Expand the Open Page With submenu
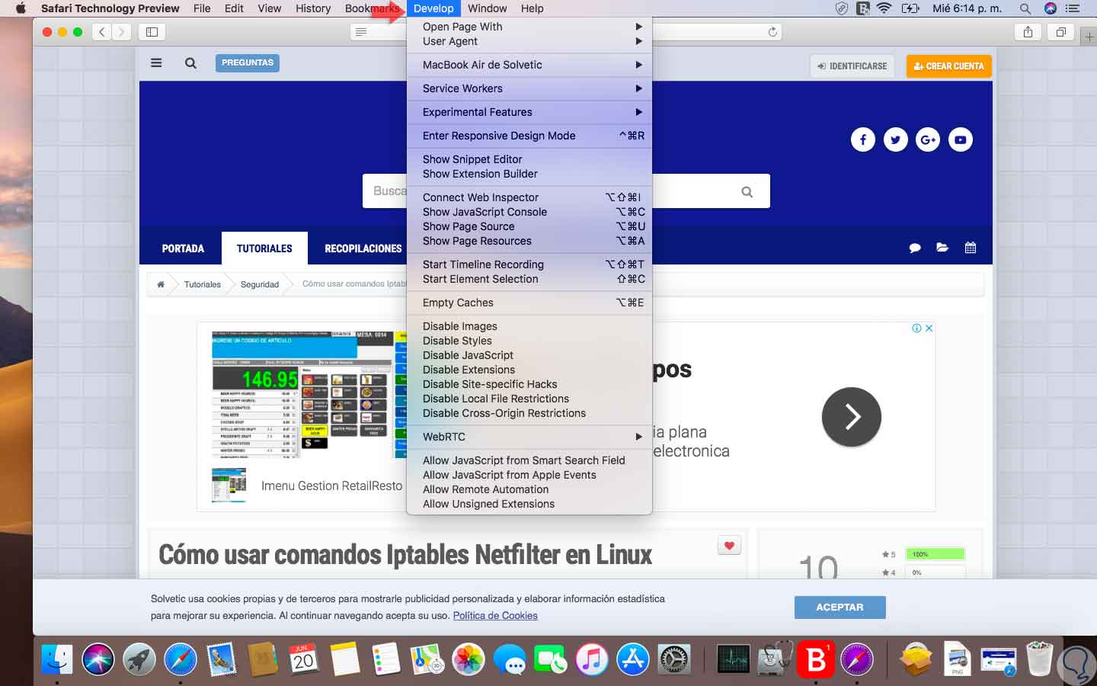This screenshot has height=686, width=1097. pos(529,27)
